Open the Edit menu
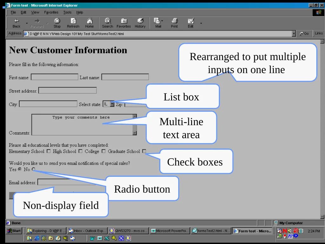 [x=23, y=12]
